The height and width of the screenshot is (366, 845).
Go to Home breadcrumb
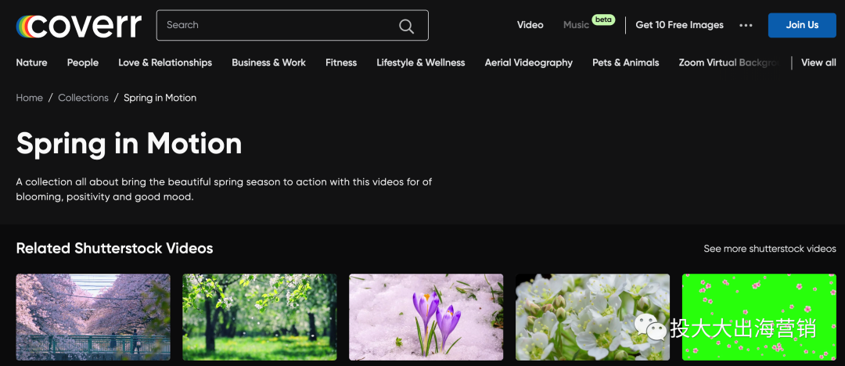30,98
